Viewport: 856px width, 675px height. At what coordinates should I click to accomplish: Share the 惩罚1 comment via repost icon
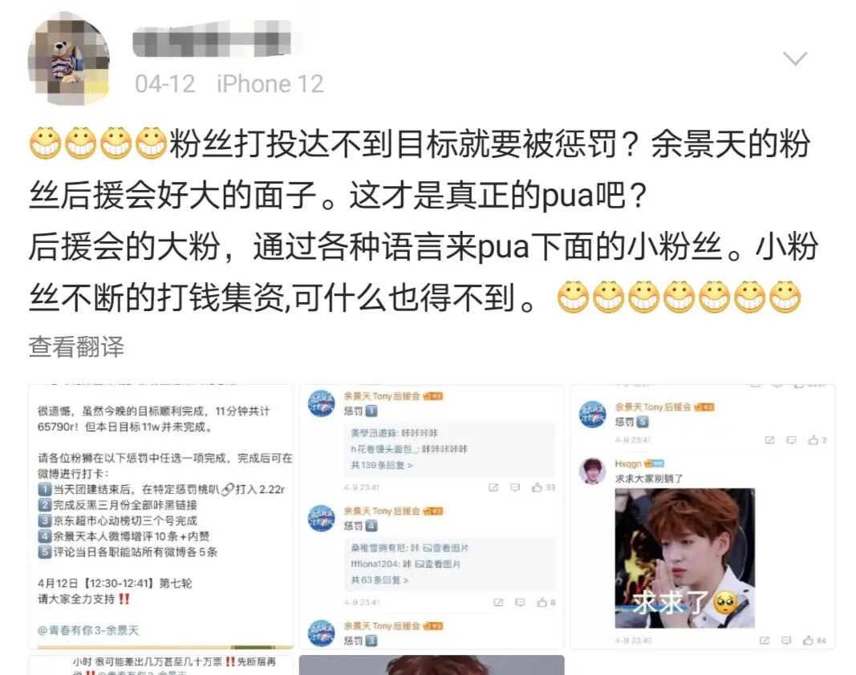[493, 487]
